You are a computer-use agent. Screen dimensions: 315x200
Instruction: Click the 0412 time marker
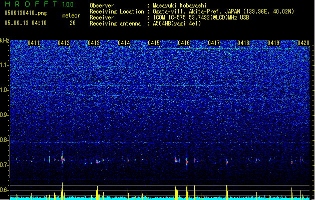pos(64,43)
